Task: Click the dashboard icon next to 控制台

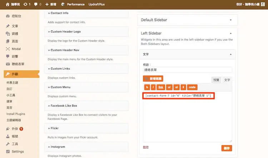Action: click(x=8, y=16)
